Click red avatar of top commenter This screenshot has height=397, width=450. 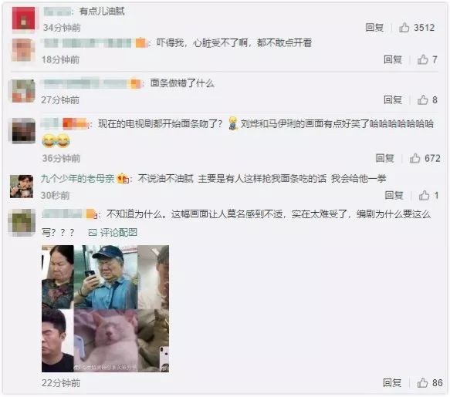[x=23, y=19]
